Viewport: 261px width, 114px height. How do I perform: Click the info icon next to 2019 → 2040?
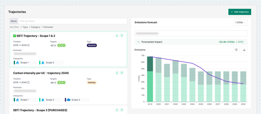pos(28,82)
